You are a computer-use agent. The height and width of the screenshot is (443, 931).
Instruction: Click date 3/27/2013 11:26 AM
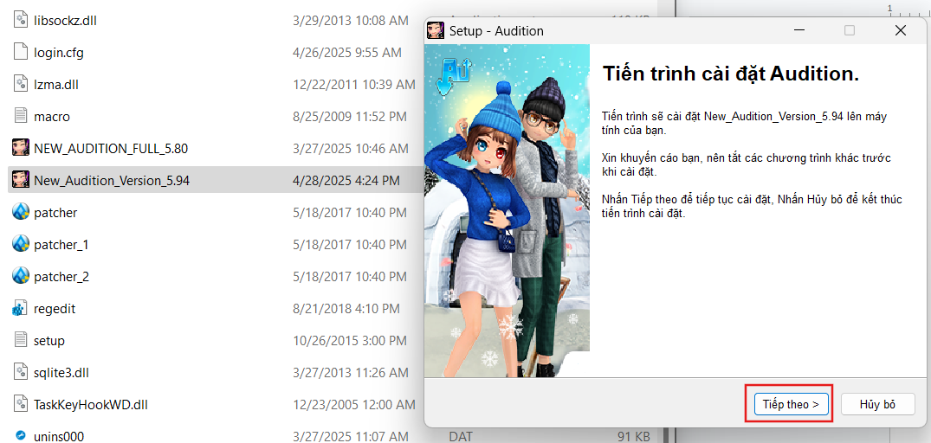tap(351, 373)
